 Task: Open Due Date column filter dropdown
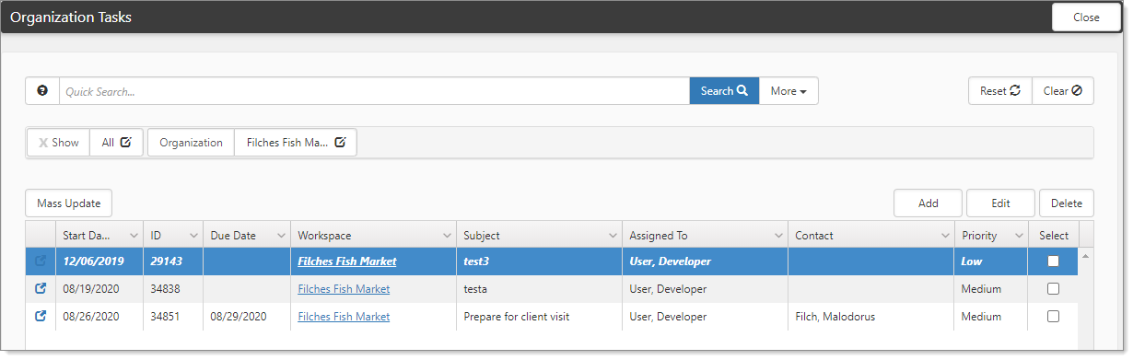coord(281,236)
